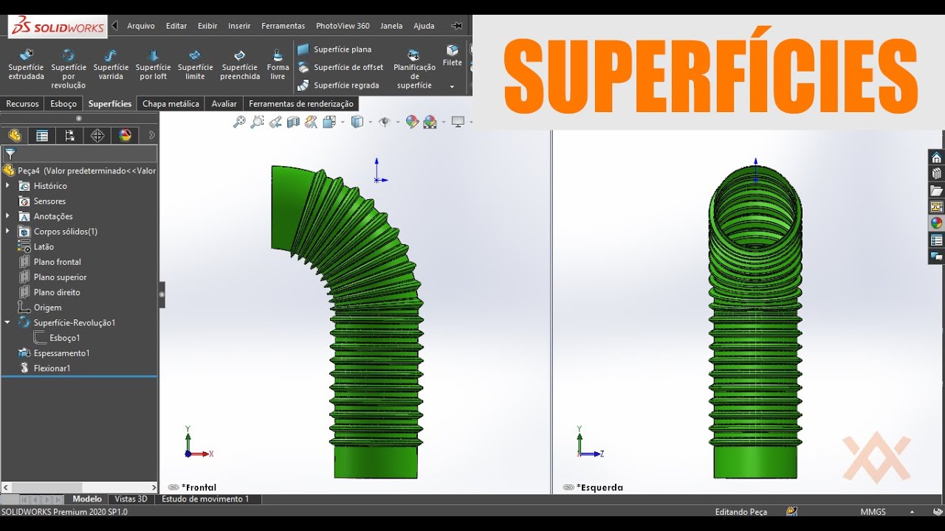This screenshot has width=945, height=531.
Task: Click the Section View icon
Action: (x=293, y=122)
